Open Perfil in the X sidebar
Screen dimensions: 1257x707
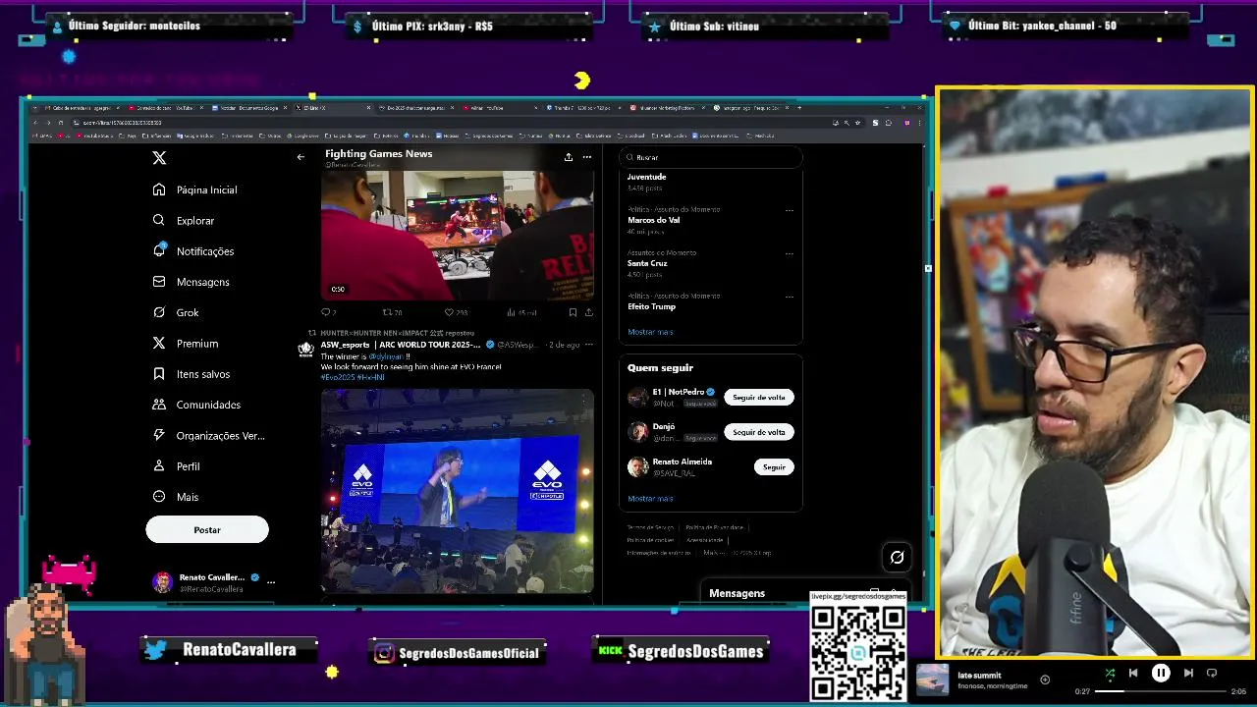click(x=177, y=466)
